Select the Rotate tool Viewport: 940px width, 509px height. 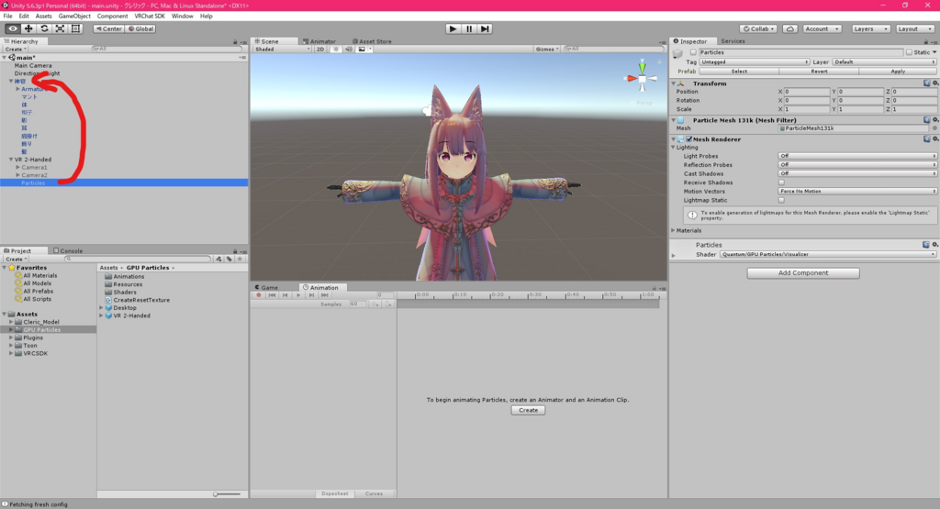point(44,28)
